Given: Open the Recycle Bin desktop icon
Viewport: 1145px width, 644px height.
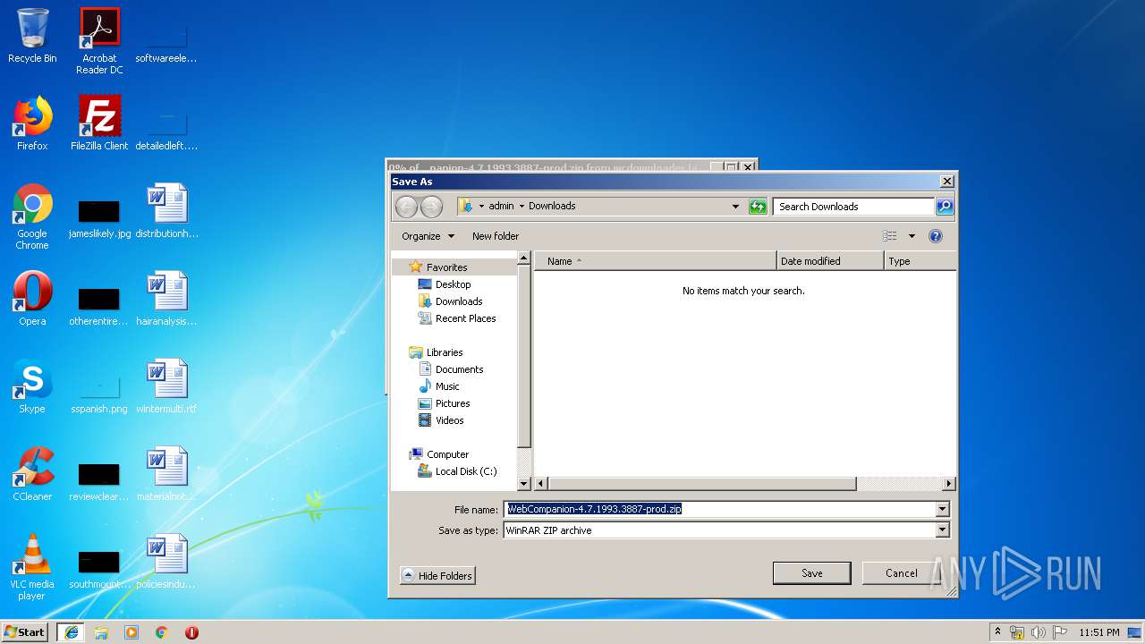Looking at the screenshot, I should (x=32, y=36).
